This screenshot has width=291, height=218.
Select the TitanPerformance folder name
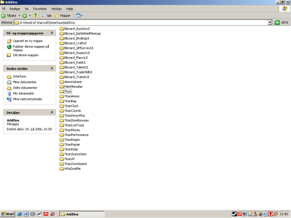(76, 135)
